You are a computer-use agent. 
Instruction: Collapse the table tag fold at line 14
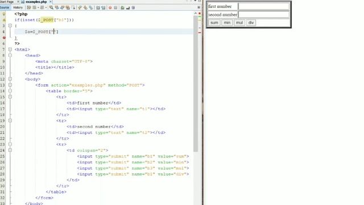10,91
